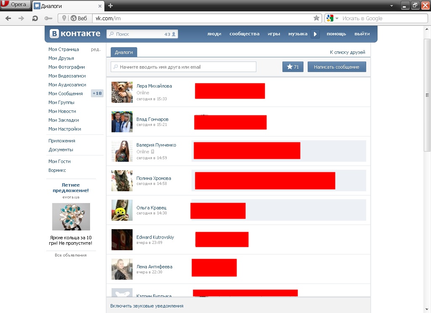Open Моя Страница in the sidebar
This screenshot has height=313, width=431.
(x=64, y=49)
